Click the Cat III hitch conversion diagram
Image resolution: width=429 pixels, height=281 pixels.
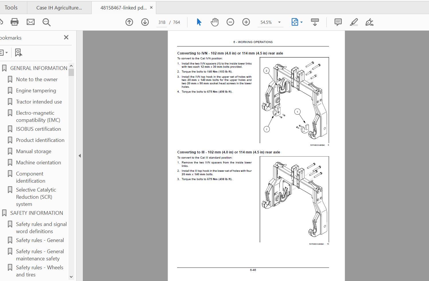coord(294,199)
